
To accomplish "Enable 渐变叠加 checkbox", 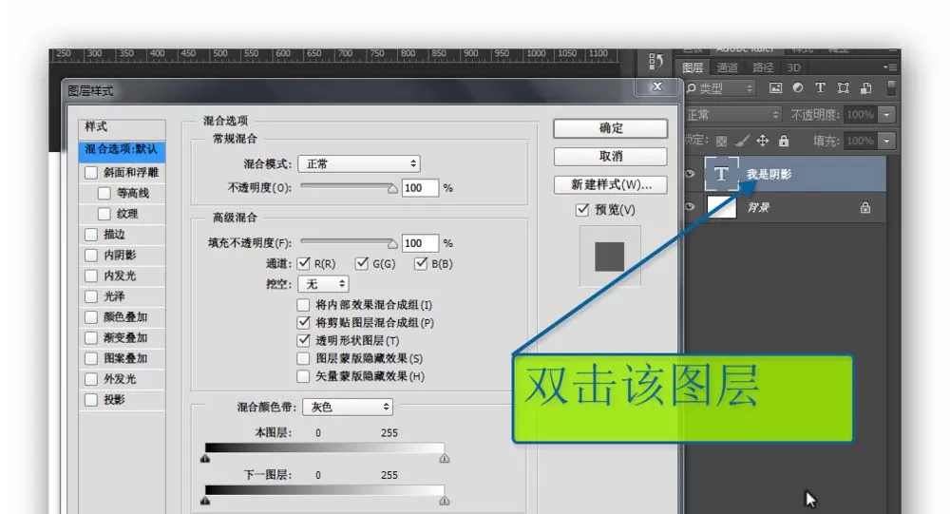I will point(91,337).
